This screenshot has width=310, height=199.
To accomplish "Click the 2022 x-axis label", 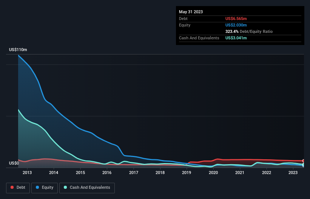I will [267, 173].
